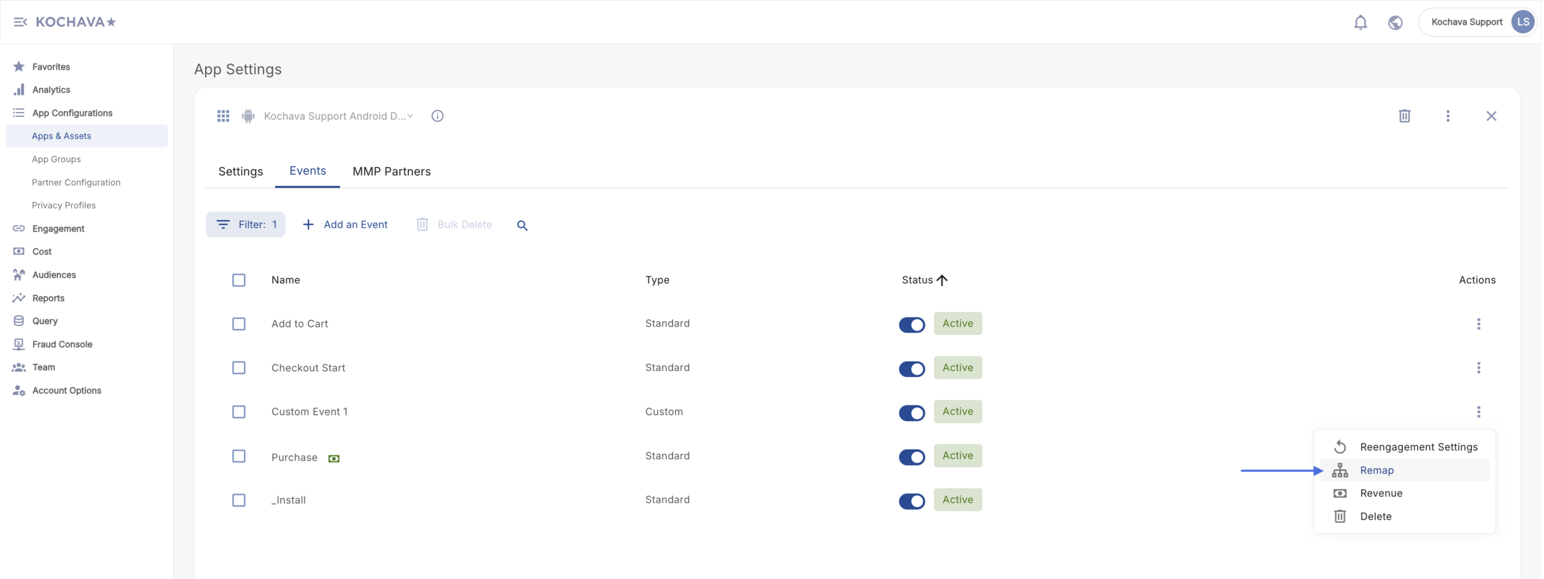1544x579 pixels.
Task: Click the trash icon in app header
Action: [x=1404, y=116]
